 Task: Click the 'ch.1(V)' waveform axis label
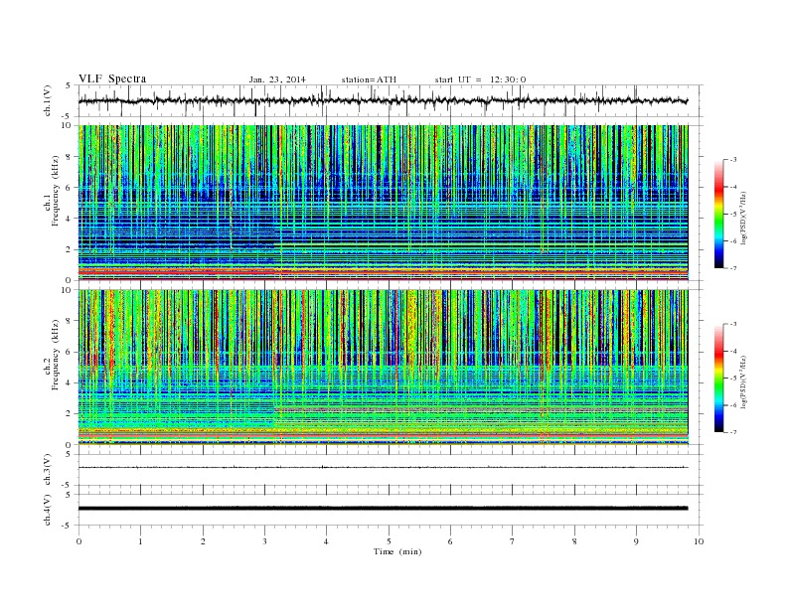click(48, 100)
